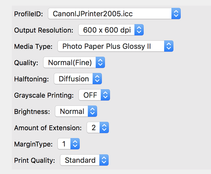Screen dimensions: 211x174
Task: Click blue chevron arrows beside Normal(Fine)
Action: [x=100, y=63]
